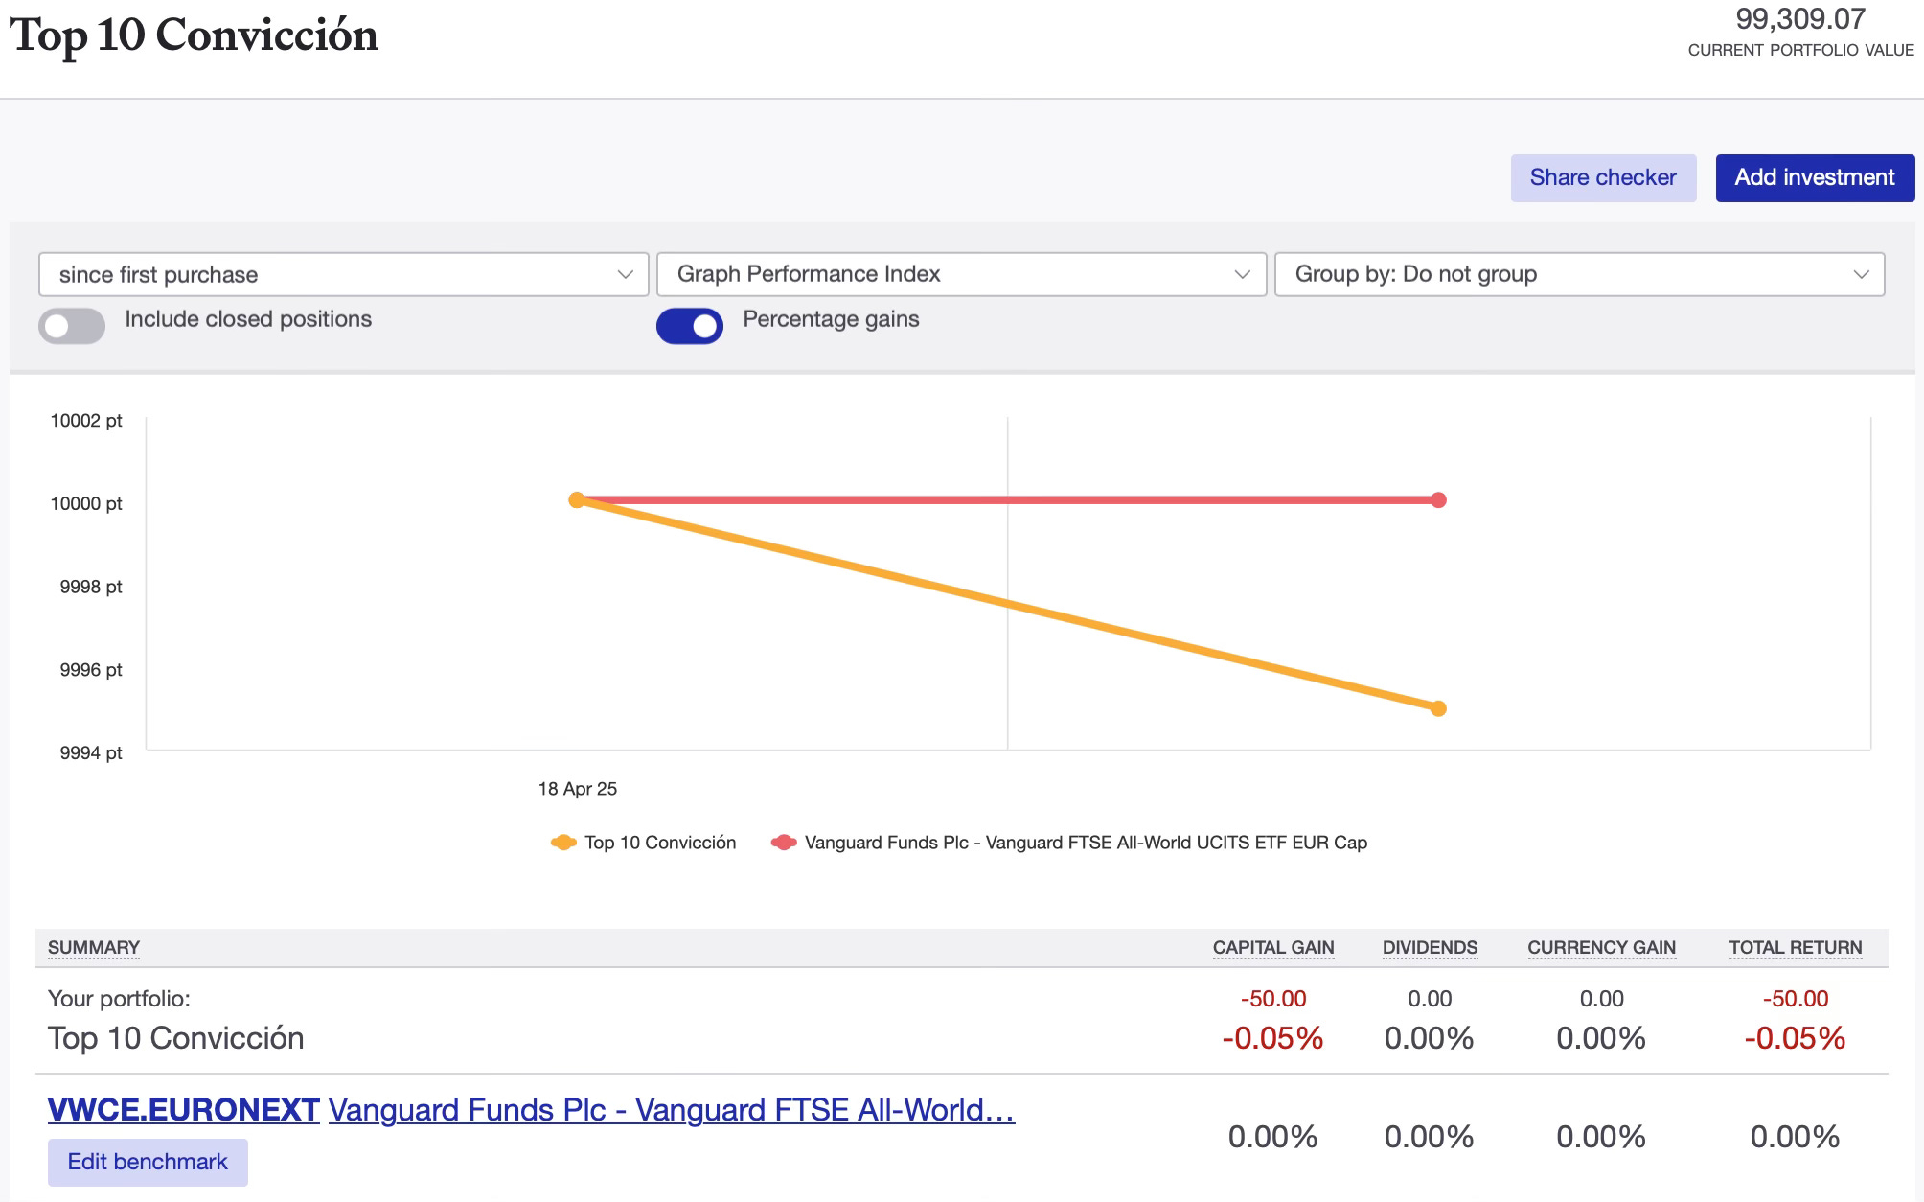Expand the Group by: Do not group dropdown
Screen dimensions: 1924x1202
[1579, 275]
